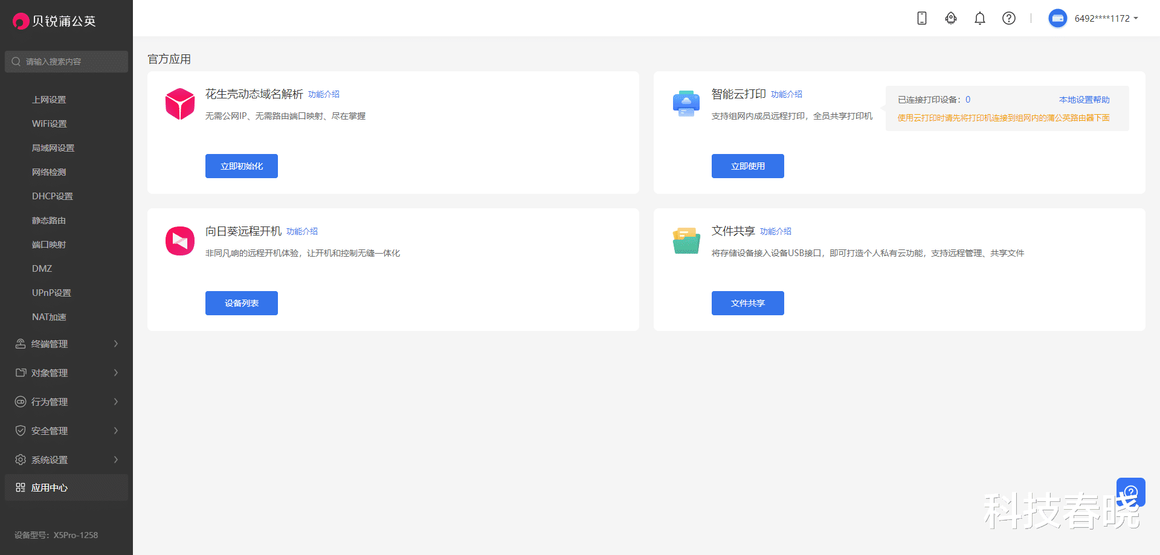
Task: Expand the 系统设置 menu chevron
Action: click(x=116, y=460)
